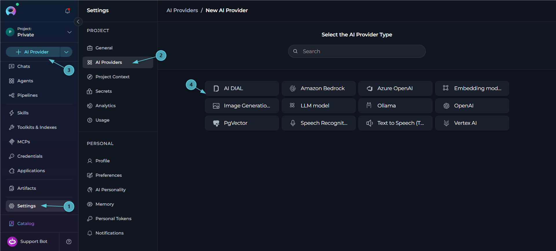
Task: Choose the Vertex AI provider type
Action: click(x=472, y=123)
